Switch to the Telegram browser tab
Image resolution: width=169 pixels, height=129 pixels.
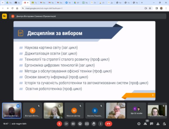tap(68, 3)
